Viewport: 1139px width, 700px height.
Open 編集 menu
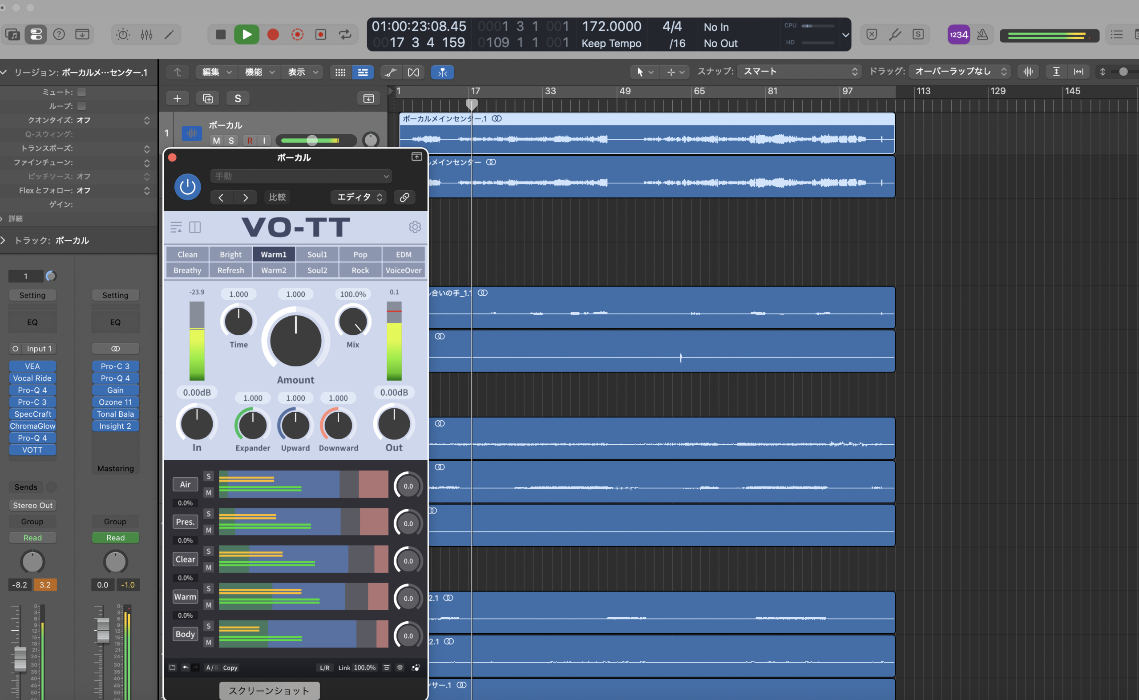(216, 72)
